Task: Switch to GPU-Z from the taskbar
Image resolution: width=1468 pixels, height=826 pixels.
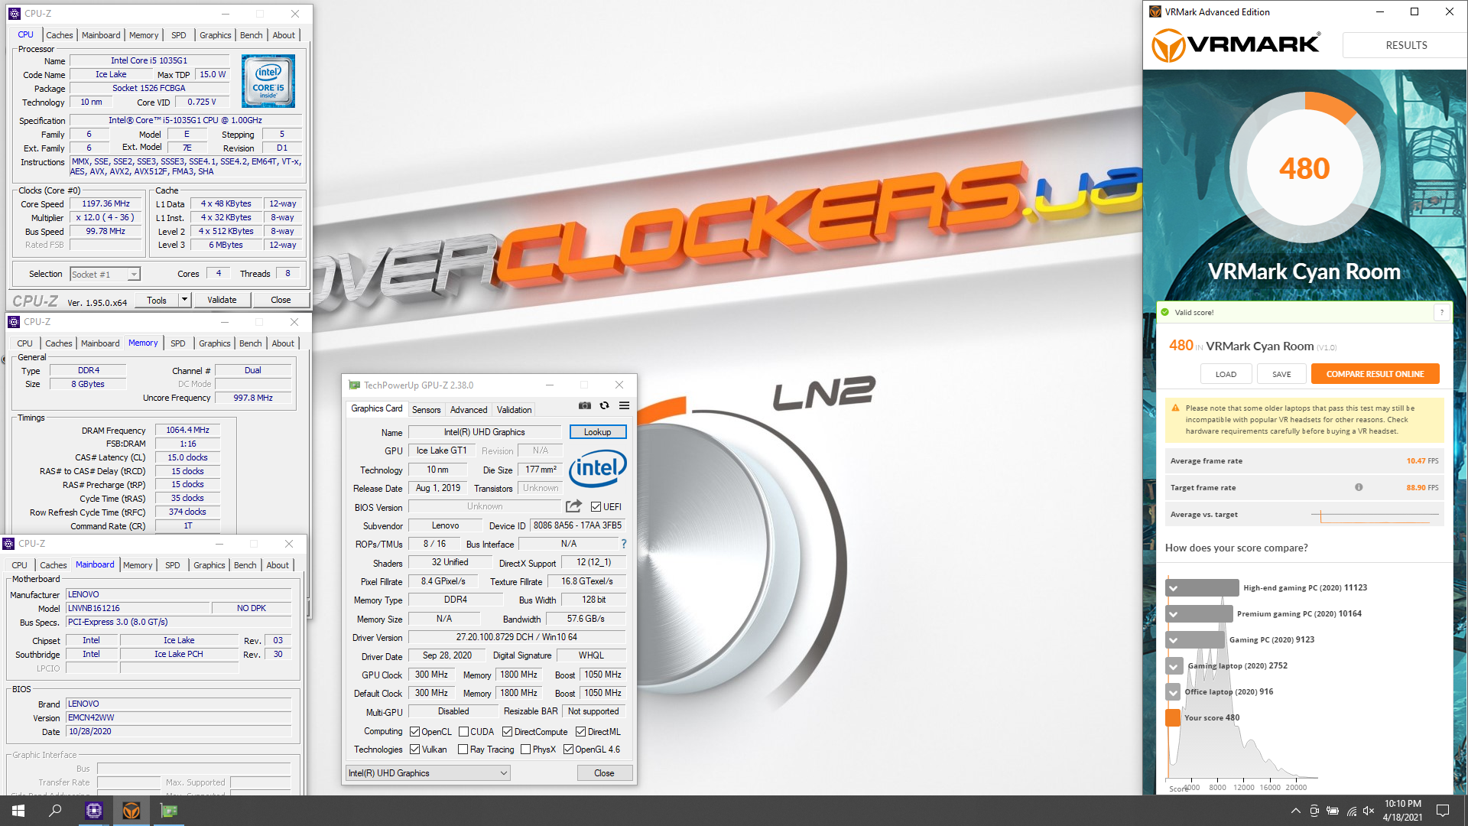Action: pyautogui.click(x=169, y=811)
